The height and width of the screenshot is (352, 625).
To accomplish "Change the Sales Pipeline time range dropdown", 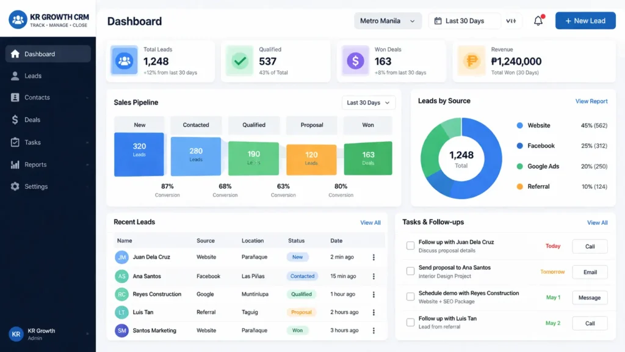I will coord(368,103).
